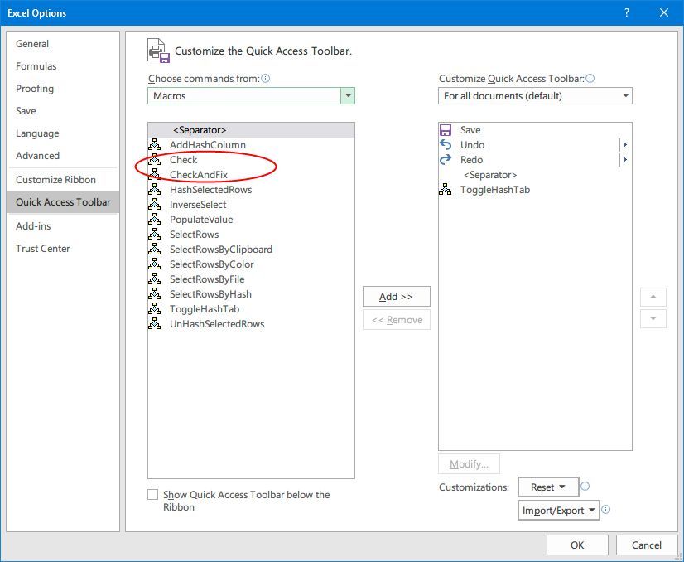
Task: Click the Quick Access Toolbar header icon
Action: pyautogui.click(x=158, y=51)
